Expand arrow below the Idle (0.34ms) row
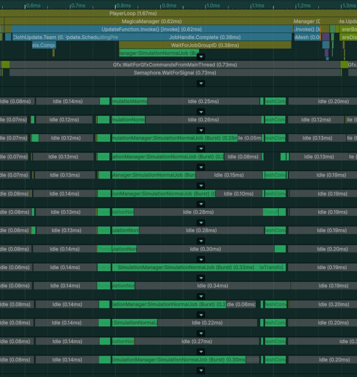The image size is (357, 377). (201, 297)
